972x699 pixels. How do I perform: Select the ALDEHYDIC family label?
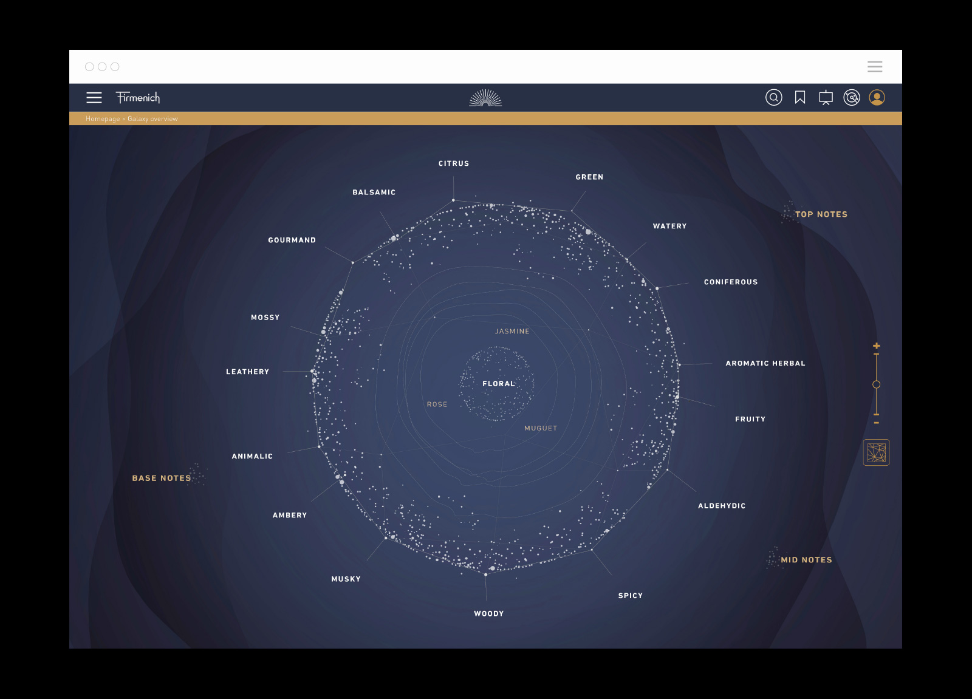pyautogui.click(x=722, y=506)
